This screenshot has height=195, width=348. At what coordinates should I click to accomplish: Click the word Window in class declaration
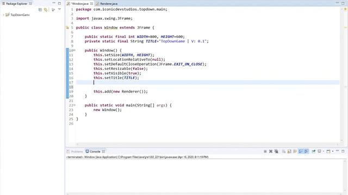[111, 28]
